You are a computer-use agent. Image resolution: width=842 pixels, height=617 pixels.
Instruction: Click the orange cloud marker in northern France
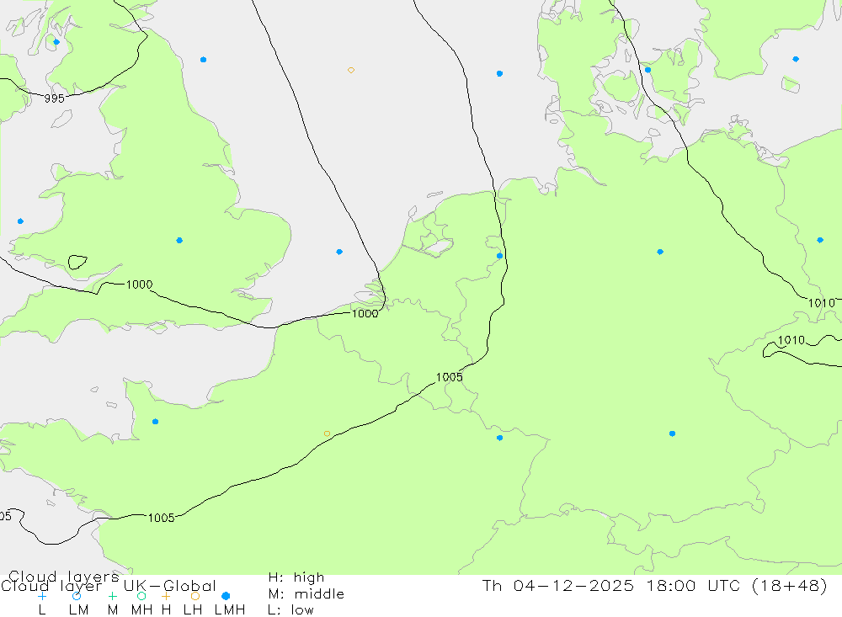coord(327,433)
